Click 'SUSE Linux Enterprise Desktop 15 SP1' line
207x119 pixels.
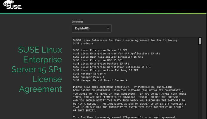click(x=101, y=64)
